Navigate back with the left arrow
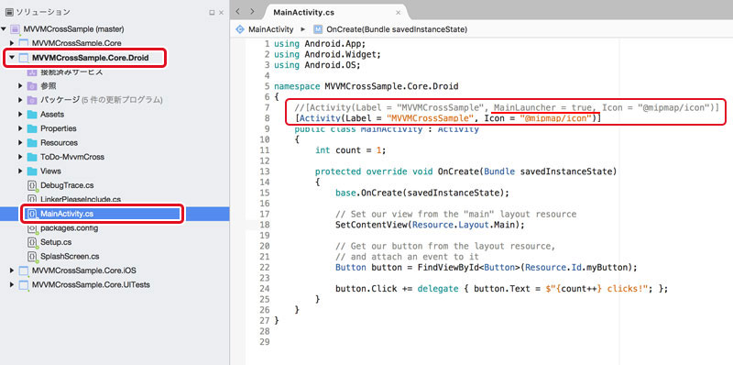Viewport: 733px width, 365px height. pyautogui.click(x=237, y=12)
